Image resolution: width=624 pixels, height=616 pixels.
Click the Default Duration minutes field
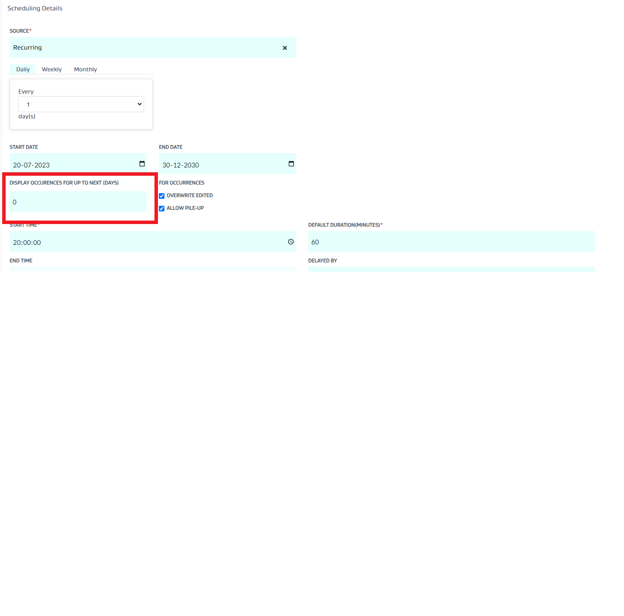[451, 242]
